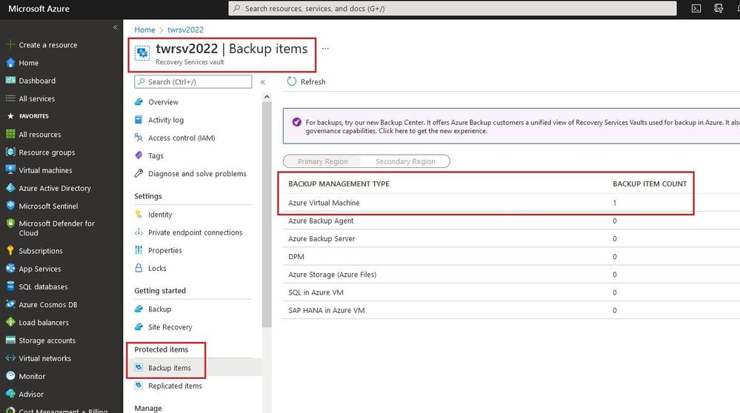Click the scroll up arrow of resource menu
Viewport: 740px width, 413px height.
pyautogui.click(x=267, y=97)
